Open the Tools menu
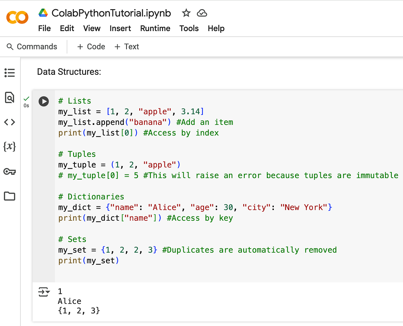The width and height of the screenshot is (403, 326). [x=189, y=28]
